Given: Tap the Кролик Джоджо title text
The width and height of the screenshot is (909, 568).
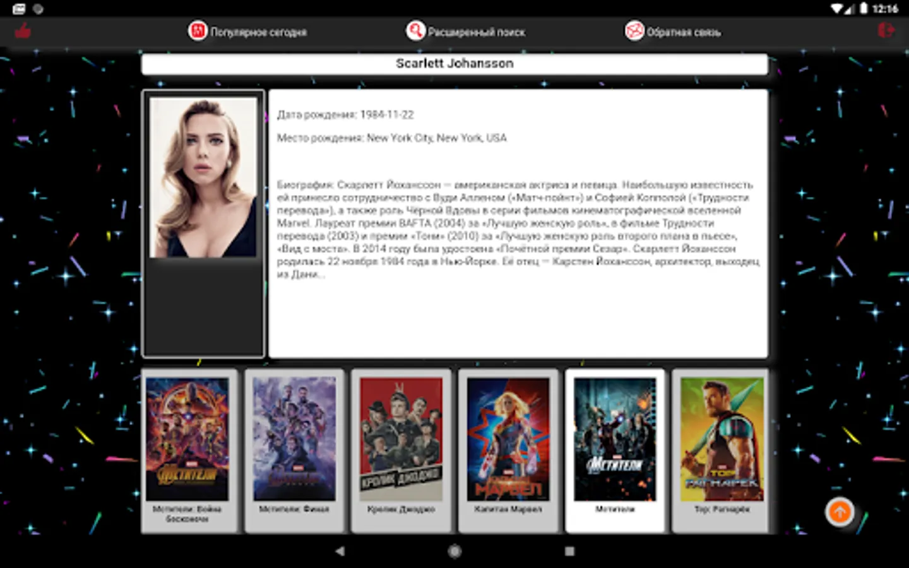Looking at the screenshot, I should pyautogui.click(x=401, y=509).
